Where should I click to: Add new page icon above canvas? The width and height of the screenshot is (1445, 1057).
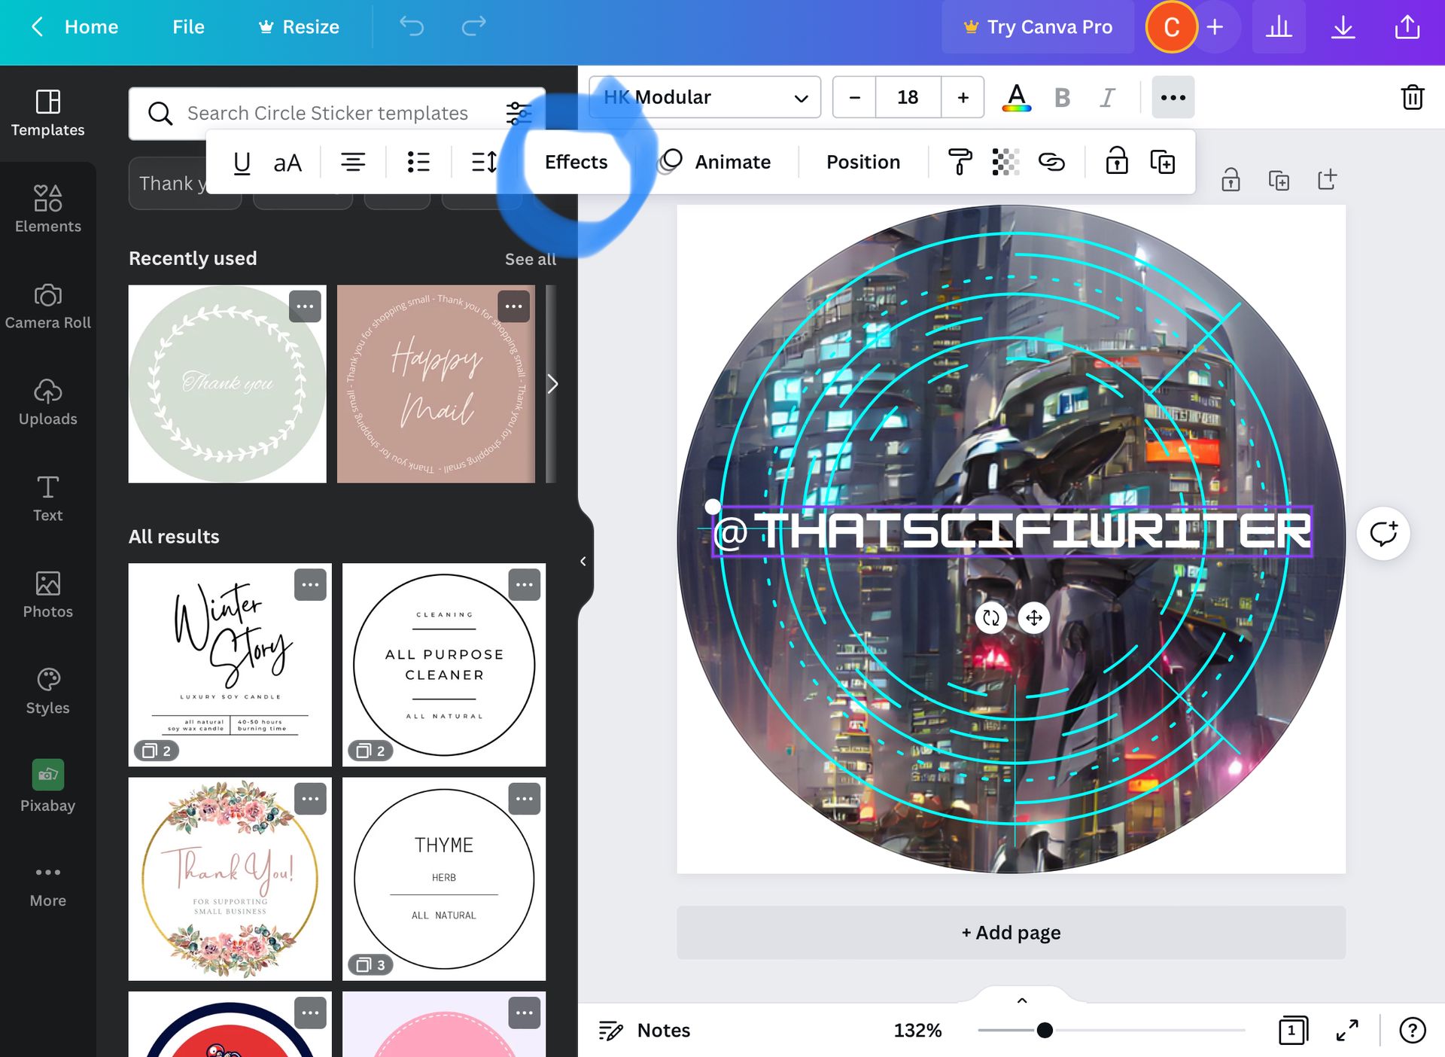[1327, 180]
